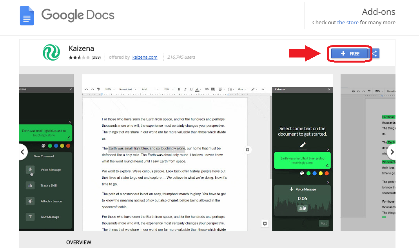This screenshot has width=419, height=248.
Task: Click the right-side screenshot thumbnail with green highlights
Action: click(x=368, y=153)
